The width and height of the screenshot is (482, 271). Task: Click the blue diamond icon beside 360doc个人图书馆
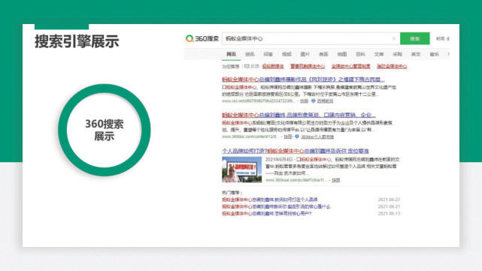point(297,137)
